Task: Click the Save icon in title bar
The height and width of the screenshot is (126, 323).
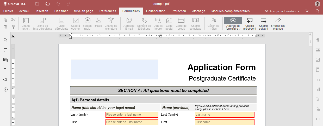Action: coord(37,4)
